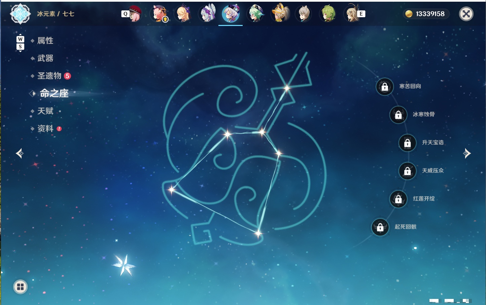486x305 pixels.
Task: Select the green-haired character portrait
Action: tap(327, 14)
